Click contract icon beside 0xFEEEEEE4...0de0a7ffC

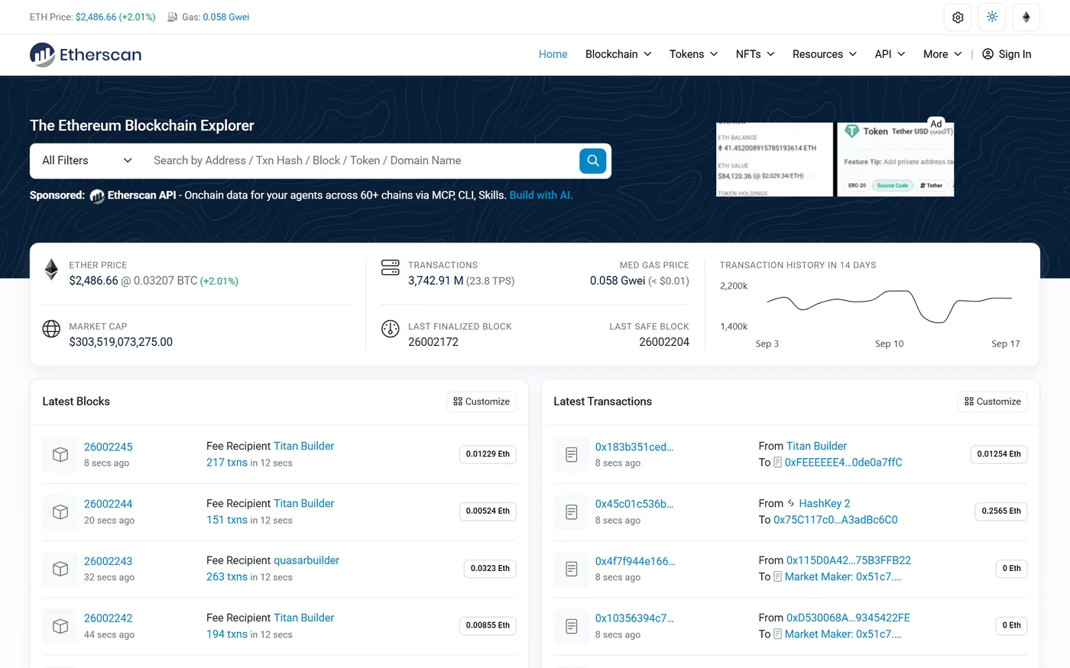(777, 462)
